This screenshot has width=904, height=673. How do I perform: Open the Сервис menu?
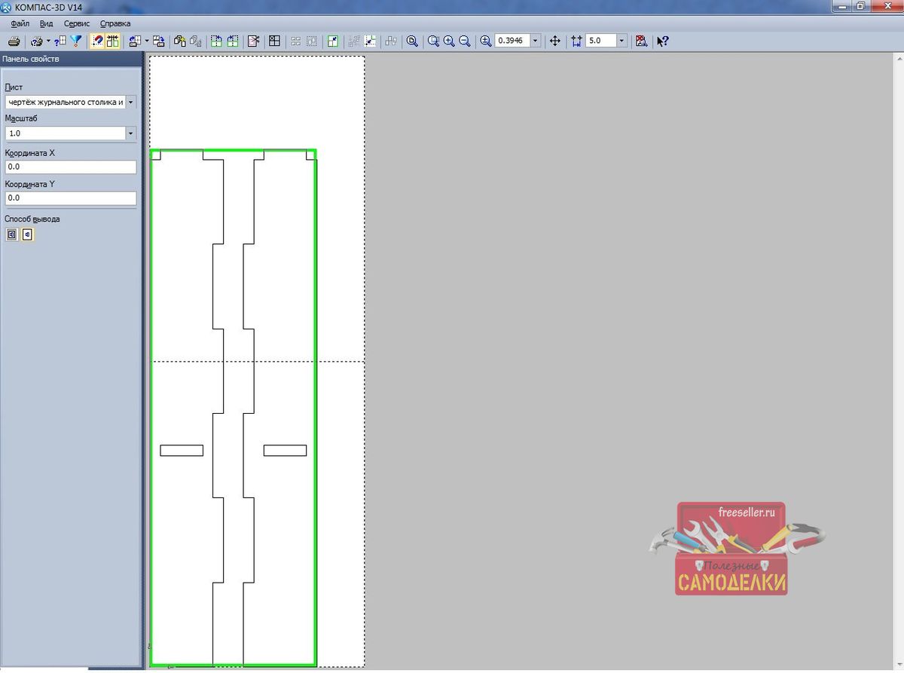(77, 23)
